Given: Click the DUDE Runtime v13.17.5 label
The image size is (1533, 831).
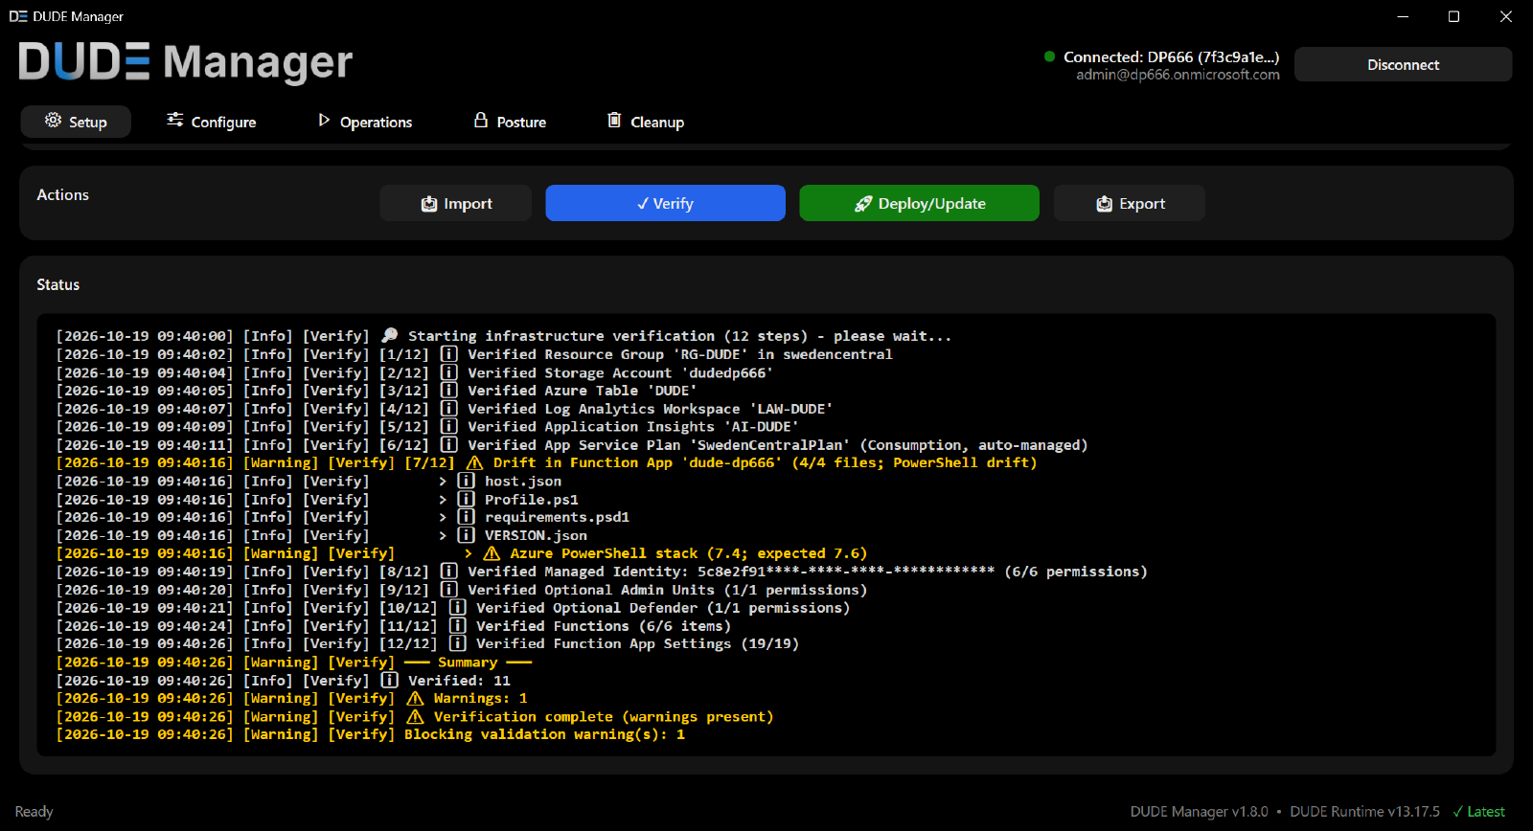Looking at the screenshot, I should tap(1364, 812).
